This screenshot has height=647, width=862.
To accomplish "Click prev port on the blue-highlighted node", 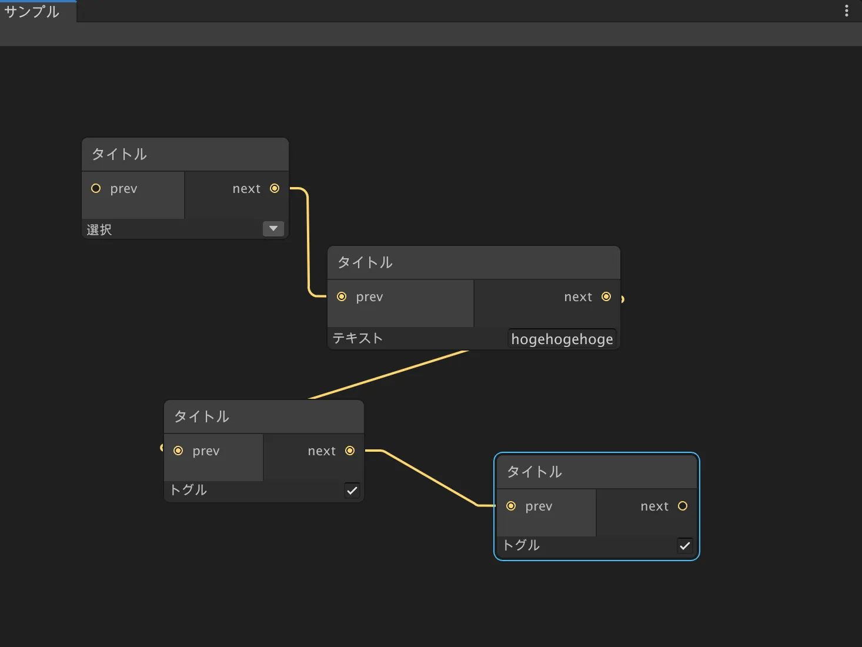I will click(x=511, y=506).
